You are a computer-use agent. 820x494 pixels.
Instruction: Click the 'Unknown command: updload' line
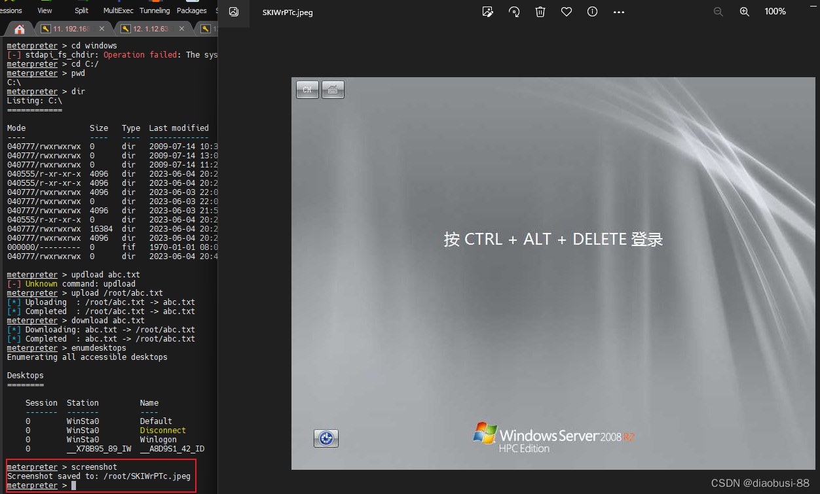pyautogui.click(x=71, y=284)
